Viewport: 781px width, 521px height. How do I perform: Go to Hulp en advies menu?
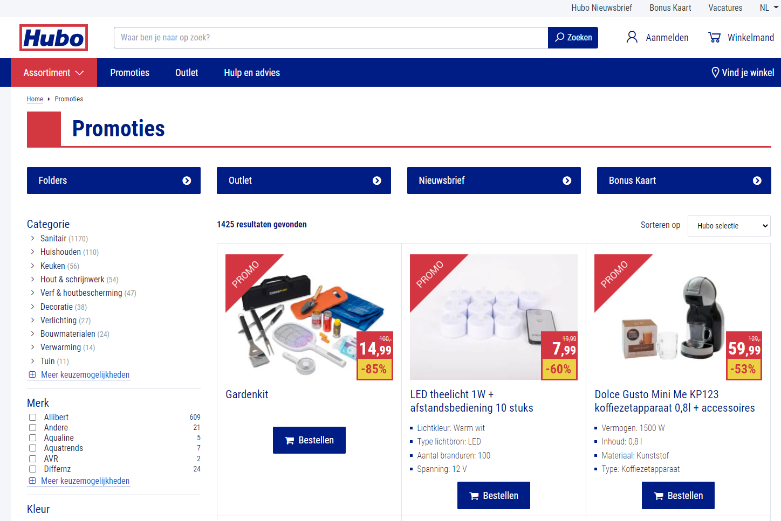[252, 72]
